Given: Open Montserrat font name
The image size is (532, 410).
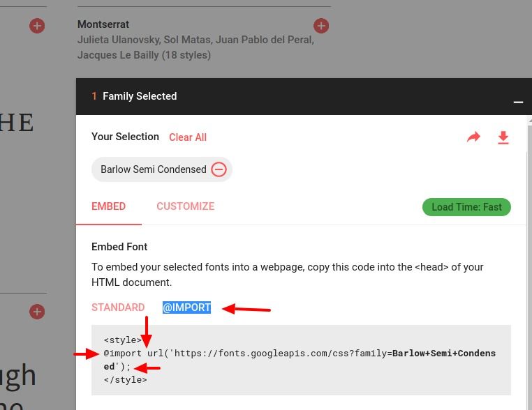Looking at the screenshot, I should 103,24.
